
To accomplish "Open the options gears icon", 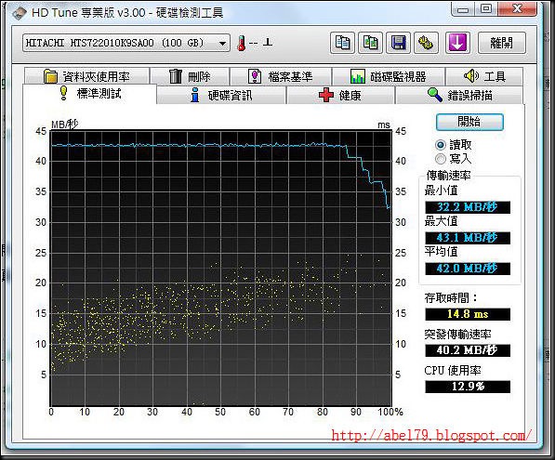I will (426, 43).
